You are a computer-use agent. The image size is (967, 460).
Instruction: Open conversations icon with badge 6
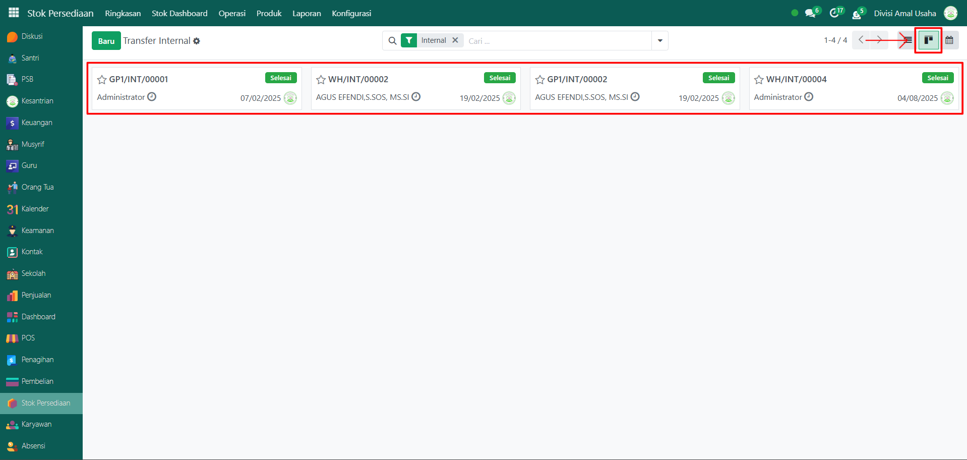point(810,13)
